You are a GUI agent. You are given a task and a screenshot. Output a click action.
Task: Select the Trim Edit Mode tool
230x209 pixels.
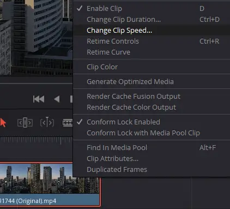pos(25,123)
